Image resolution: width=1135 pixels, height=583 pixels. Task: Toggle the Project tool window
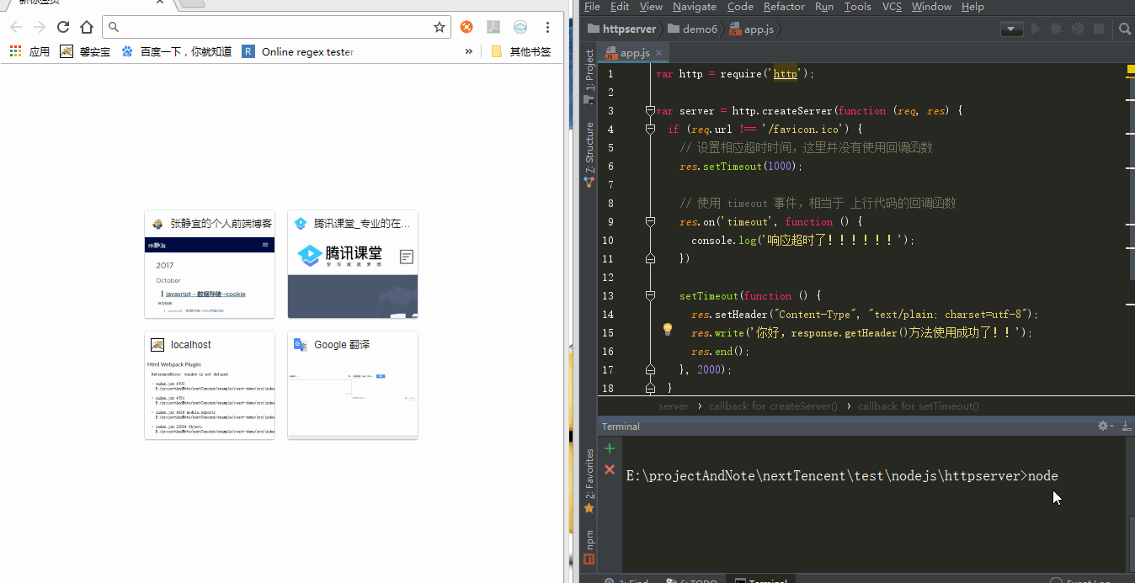589,76
